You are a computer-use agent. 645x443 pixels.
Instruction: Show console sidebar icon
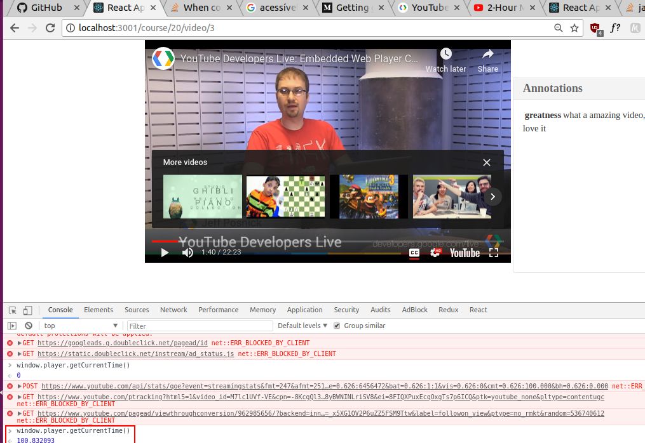click(12, 326)
